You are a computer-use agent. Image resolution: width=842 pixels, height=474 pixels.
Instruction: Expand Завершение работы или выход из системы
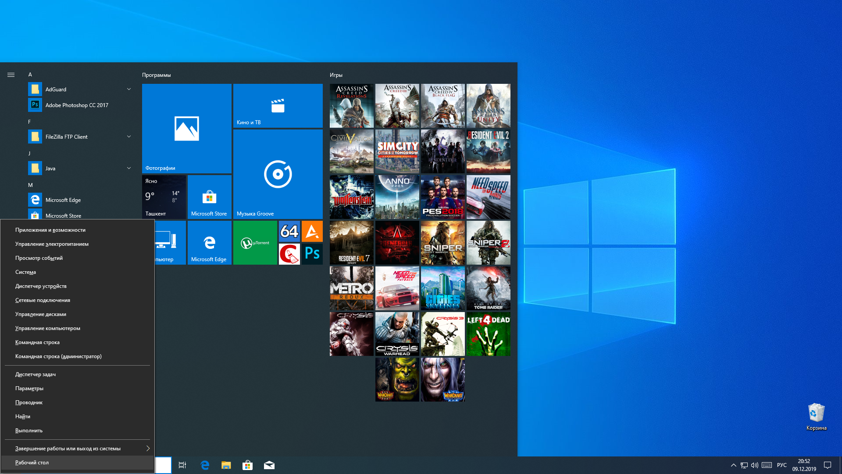[78, 449]
